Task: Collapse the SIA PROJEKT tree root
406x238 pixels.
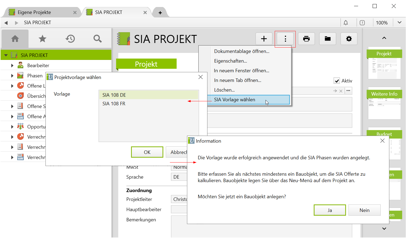Action: pyautogui.click(x=6, y=55)
